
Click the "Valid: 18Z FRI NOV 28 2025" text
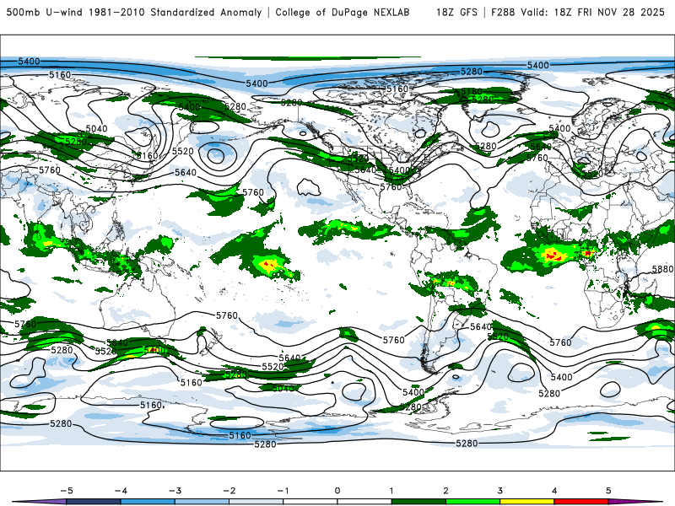click(x=592, y=13)
